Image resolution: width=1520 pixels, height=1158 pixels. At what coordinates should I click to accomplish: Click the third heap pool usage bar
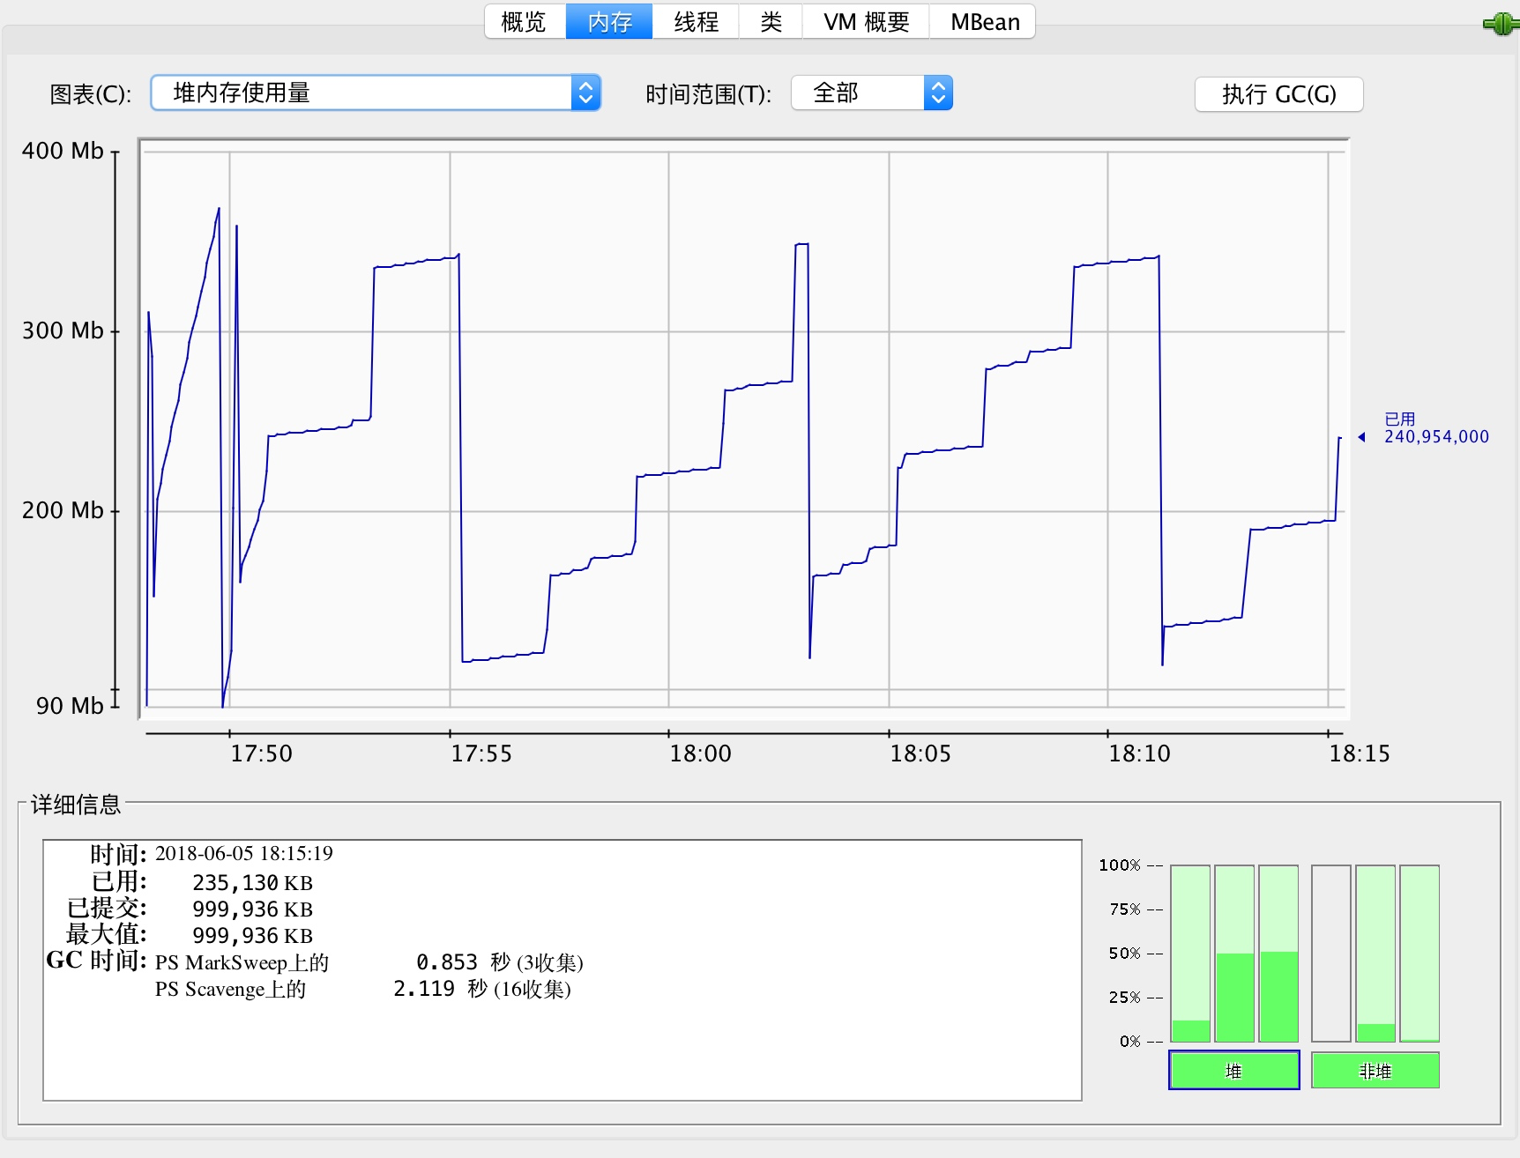point(1278,954)
